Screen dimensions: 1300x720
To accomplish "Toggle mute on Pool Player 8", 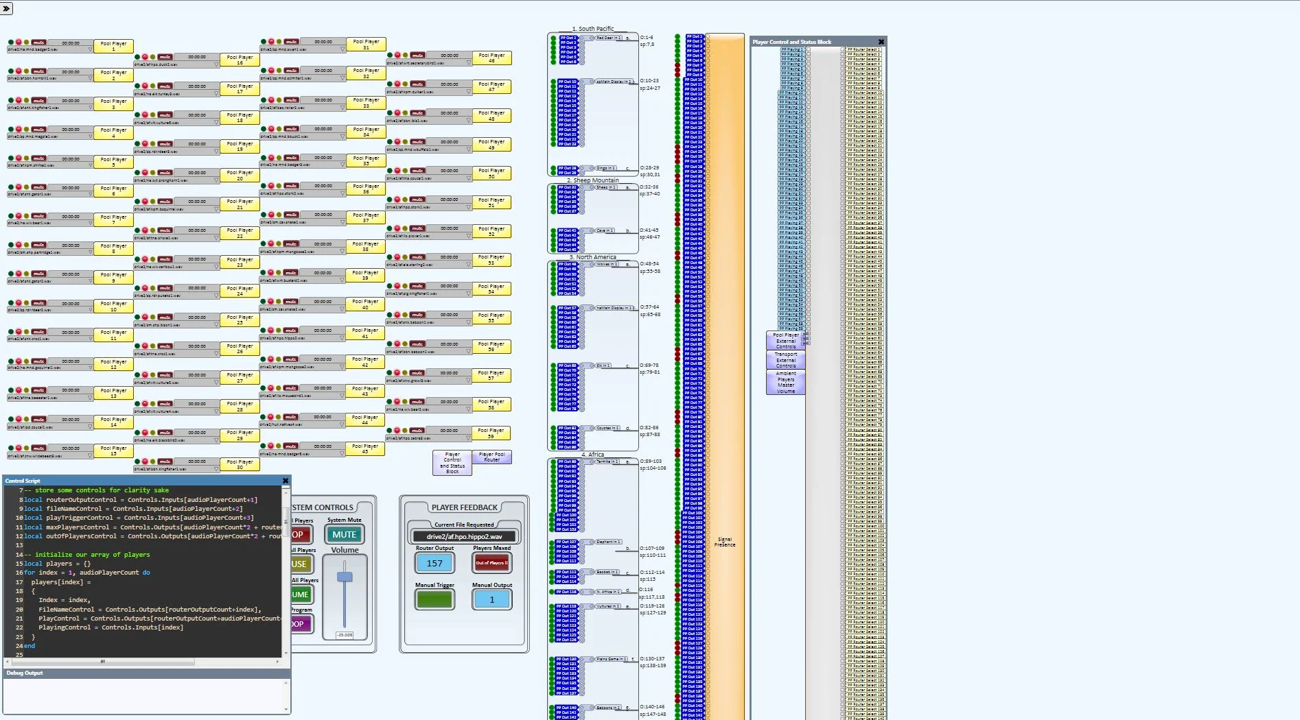I will click(x=38, y=245).
